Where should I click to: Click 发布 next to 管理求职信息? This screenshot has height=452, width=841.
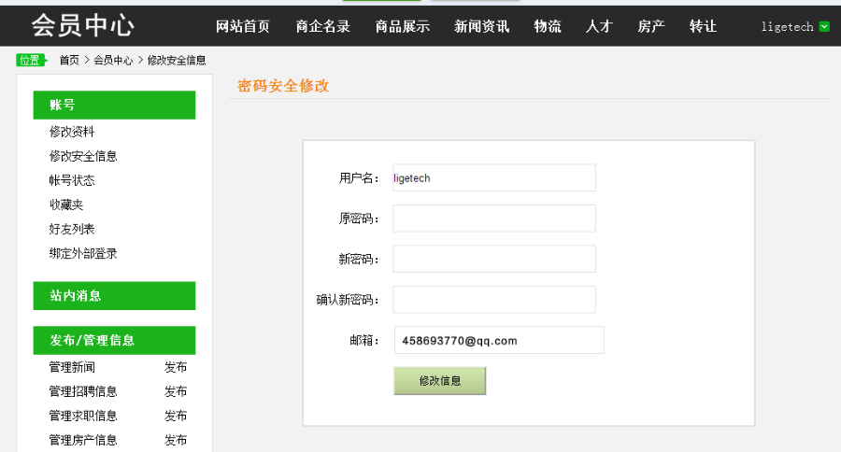[x=176, y=416]
